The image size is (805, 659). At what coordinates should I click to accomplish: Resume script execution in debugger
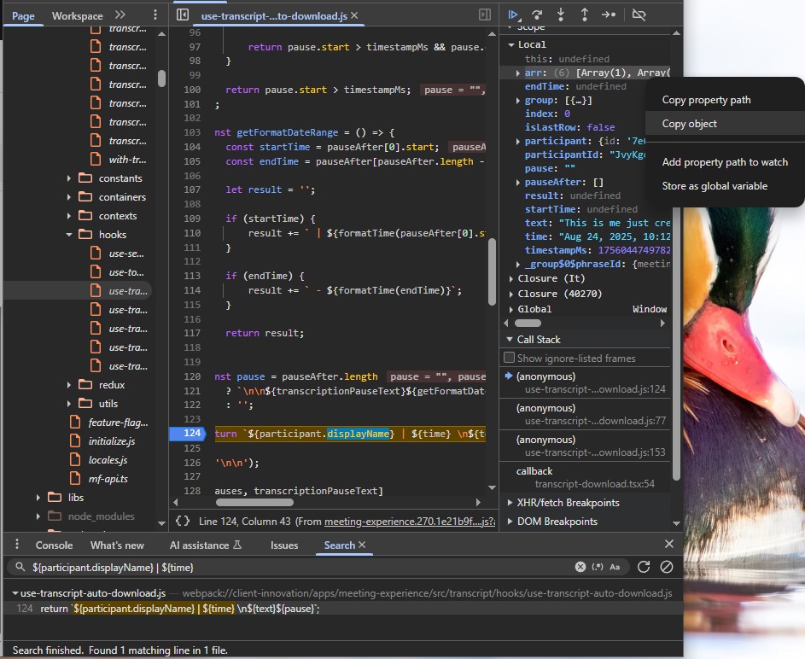click(513, 15)
